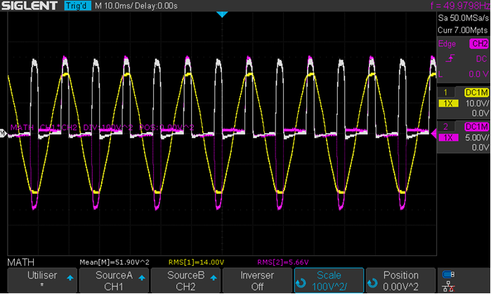
Task: Click the SIGLENT logo
Action: point(30,6)
